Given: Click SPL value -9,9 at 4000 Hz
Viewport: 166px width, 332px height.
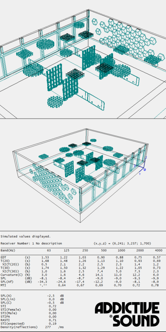Looking at the screenshot, I should click(154, 278).
